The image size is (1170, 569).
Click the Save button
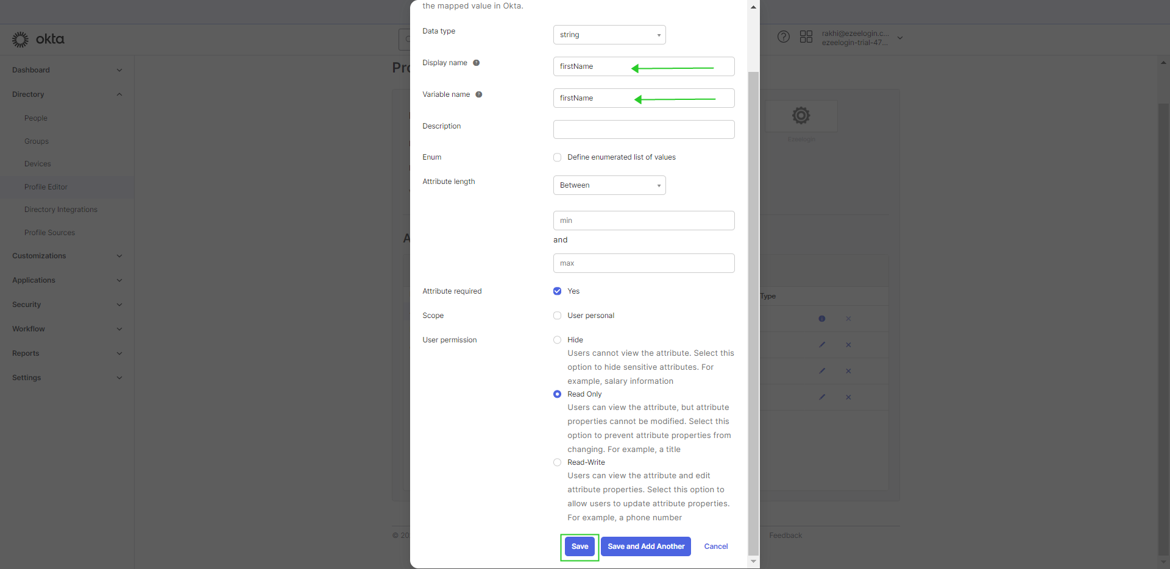[580, 546]
